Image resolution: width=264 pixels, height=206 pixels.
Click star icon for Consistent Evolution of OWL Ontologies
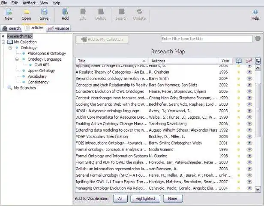click(x=239, y=92)
